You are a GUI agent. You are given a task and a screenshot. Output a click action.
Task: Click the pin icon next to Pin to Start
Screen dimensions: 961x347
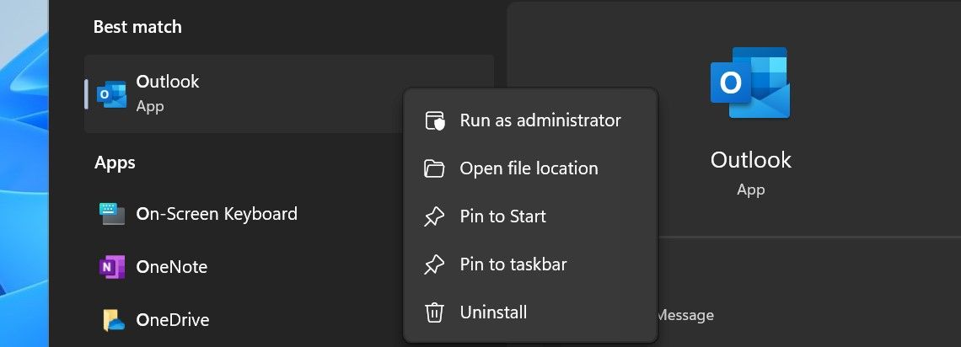pos(434,216)
